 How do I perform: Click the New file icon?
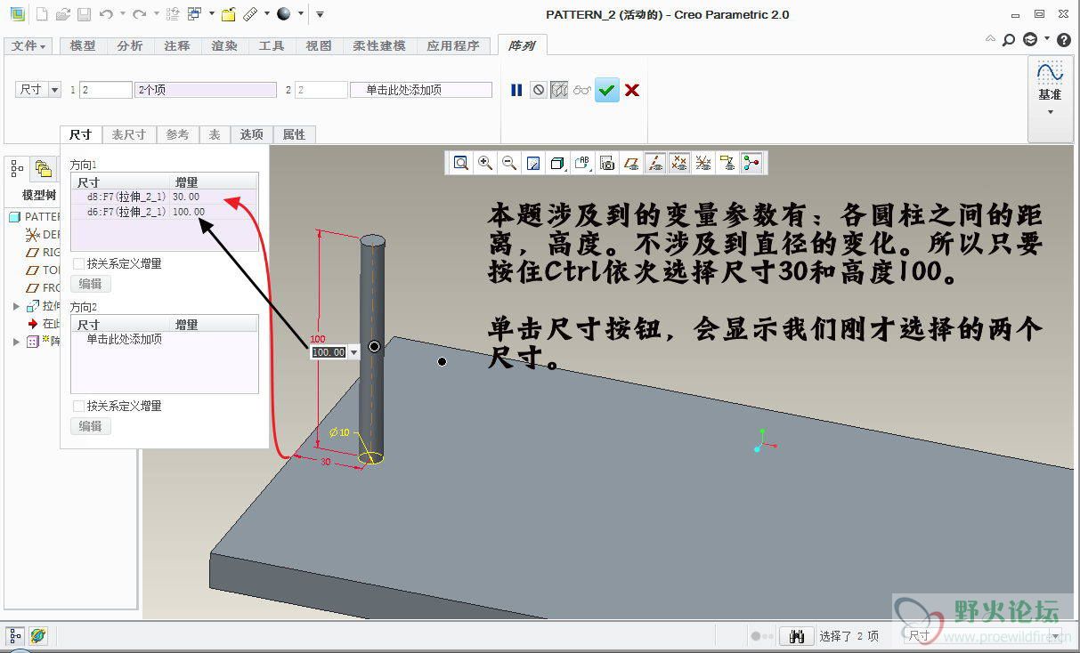click(42, 14)
